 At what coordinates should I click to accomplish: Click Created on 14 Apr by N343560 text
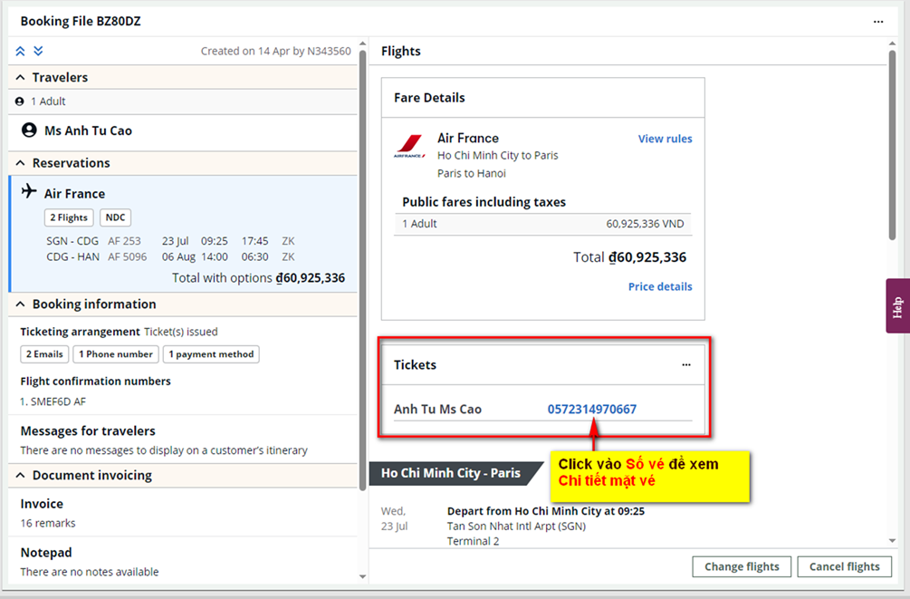tap(275, 51)
